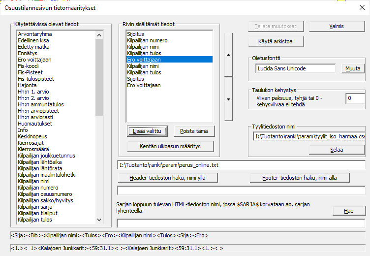Click the Poista tämä button
Image resolution: width=370 pixels, height=256 pixels.
pyautogui.click(x=194, y=131)
